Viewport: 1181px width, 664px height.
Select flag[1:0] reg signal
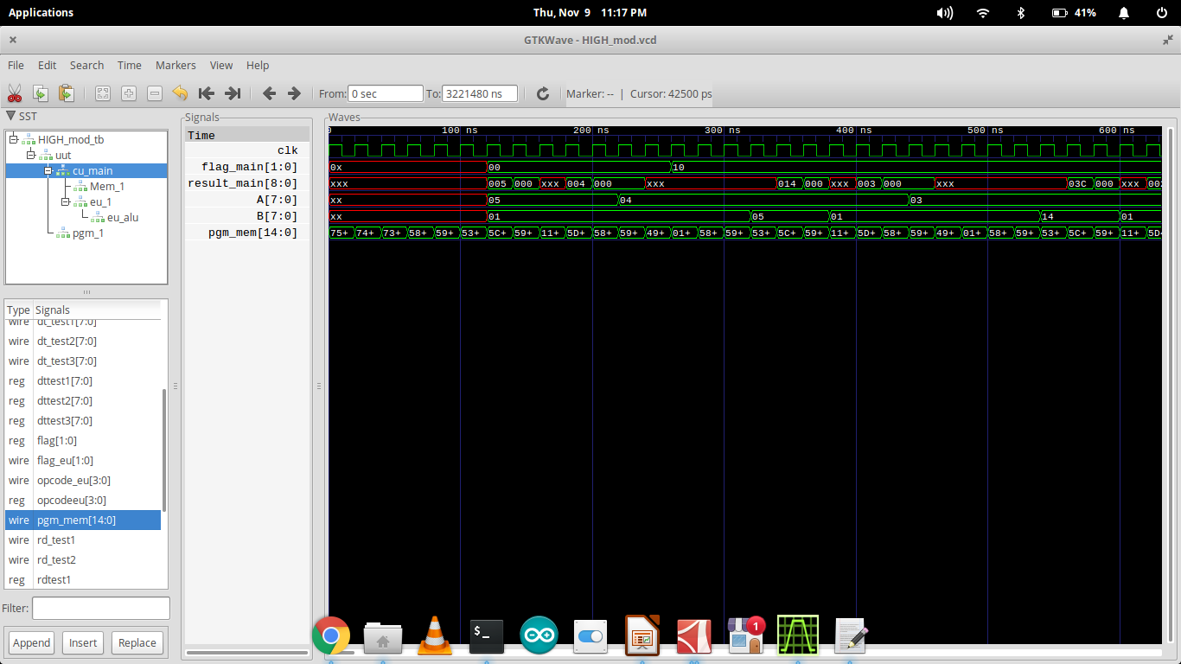83,440
